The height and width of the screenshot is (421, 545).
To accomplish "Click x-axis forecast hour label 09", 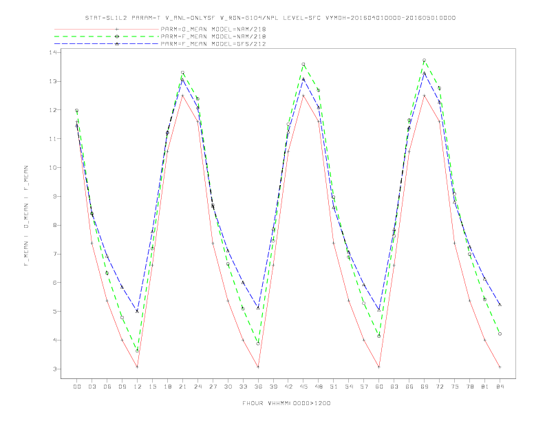I will [x=122, y=387].
